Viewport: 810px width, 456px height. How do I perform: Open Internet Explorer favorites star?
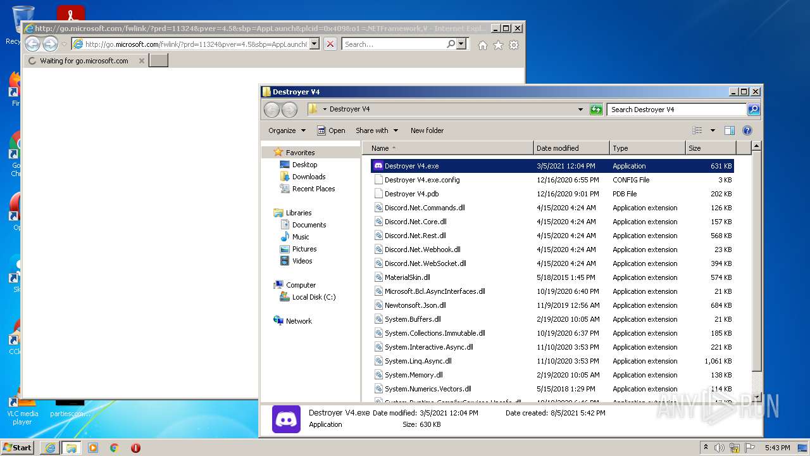[499, 45]
